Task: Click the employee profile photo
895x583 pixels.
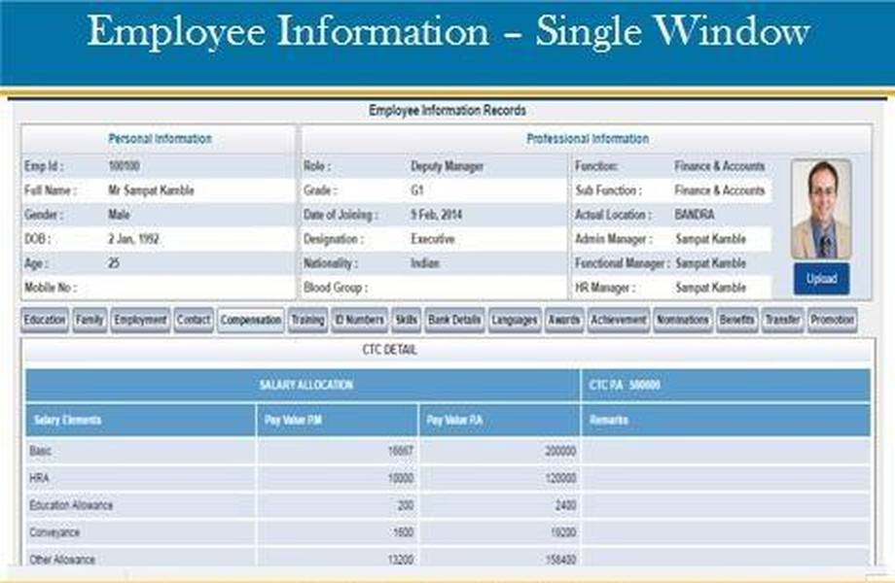Action: pyautogui.click(x=821, y=209)
